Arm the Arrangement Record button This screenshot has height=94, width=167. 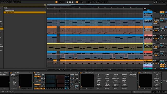pos(72,2)
